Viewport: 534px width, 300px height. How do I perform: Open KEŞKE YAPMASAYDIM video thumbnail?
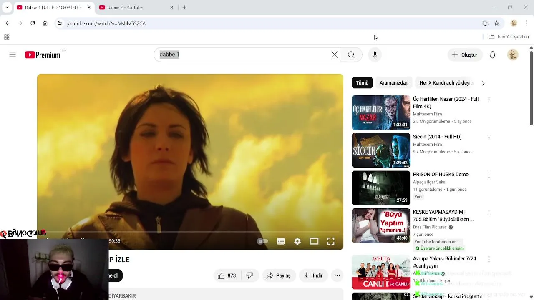pyautogui.click(x=381, y=226)
